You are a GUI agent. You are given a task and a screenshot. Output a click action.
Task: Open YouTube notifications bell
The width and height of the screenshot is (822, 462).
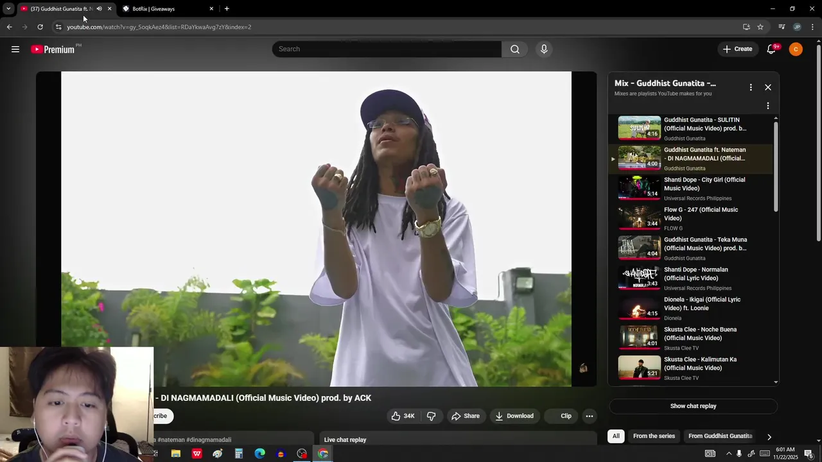click(771, 49)
